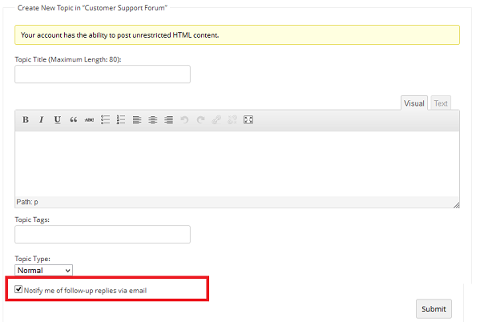Select the Visual editor tab
Viewport: 480px width, 322px height.
[414, 103]
